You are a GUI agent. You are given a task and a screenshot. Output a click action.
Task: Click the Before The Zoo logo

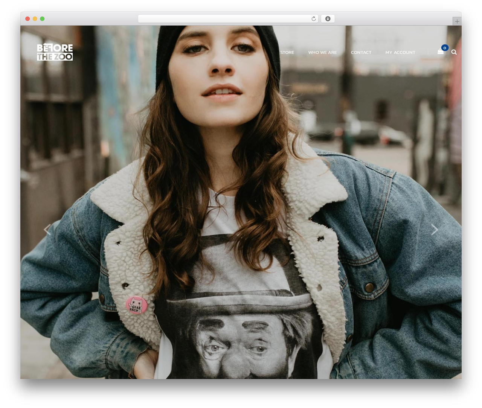point(55,52)
